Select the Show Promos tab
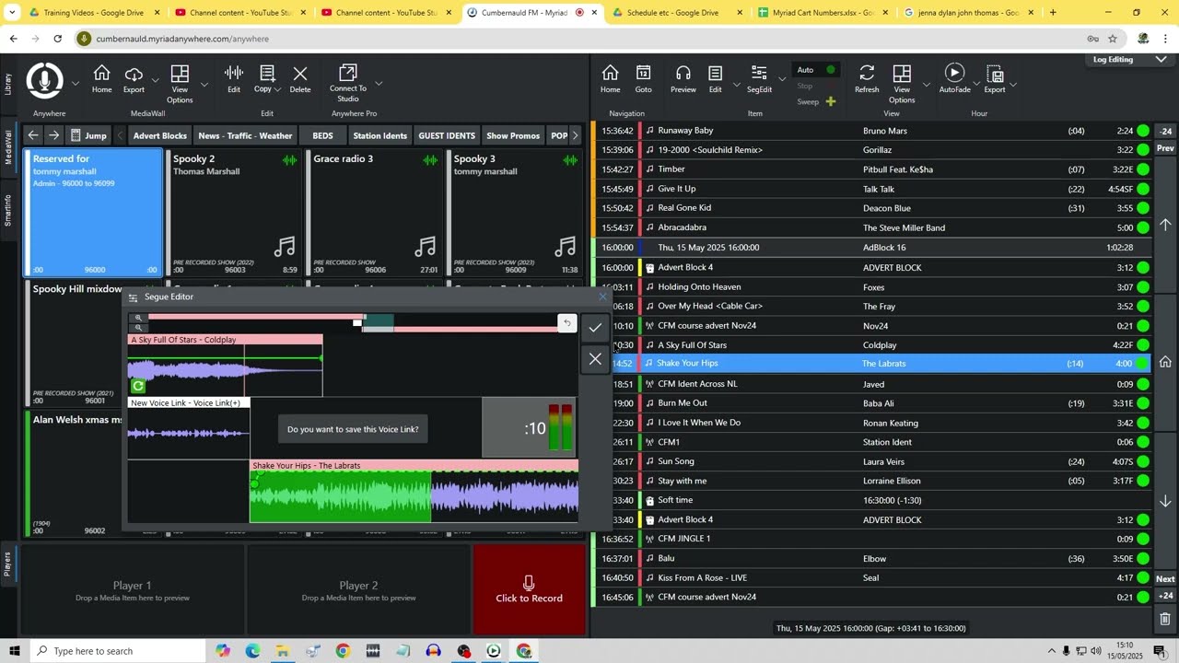This screenshot has height=663, width=1179. pos(513,135)
